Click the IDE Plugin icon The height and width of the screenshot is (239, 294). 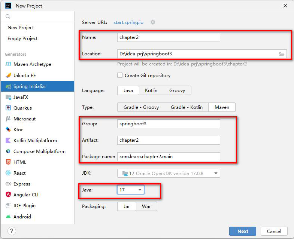click(x=8, y=205)
